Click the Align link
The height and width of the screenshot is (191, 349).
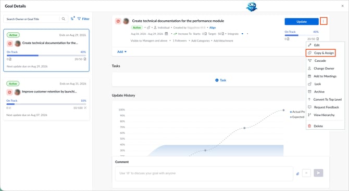tap(213, 28)
